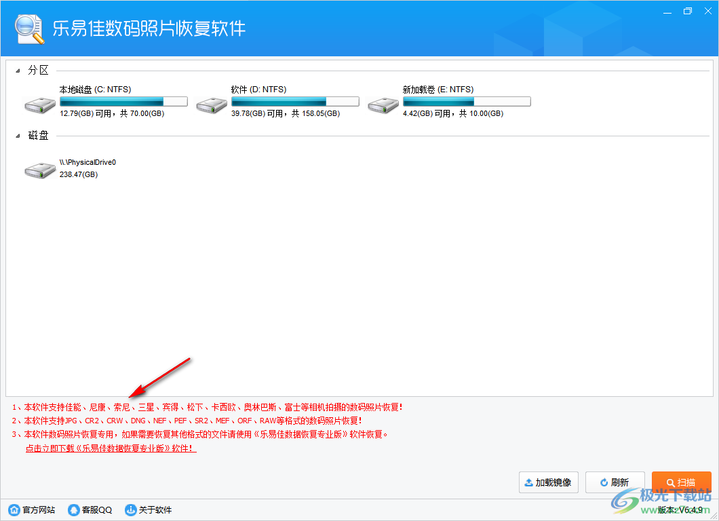Select the D: drive disk icon
The width and height of the screenshot is (719, 521).
(x=212, y=105)
